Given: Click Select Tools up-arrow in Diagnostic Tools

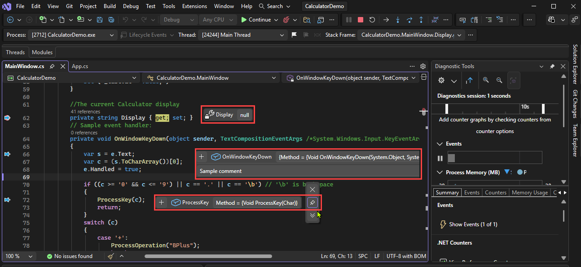Looking at the screenshot, I should click(x=470, y=80).
